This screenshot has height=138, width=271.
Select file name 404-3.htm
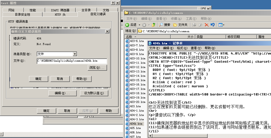click(x=137, y=119)
